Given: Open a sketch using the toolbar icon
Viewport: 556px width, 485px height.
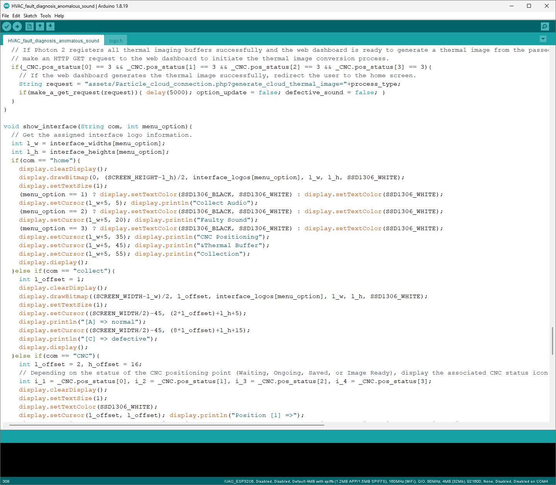Looking at the screenshot, I should click(x=40, y=26).
